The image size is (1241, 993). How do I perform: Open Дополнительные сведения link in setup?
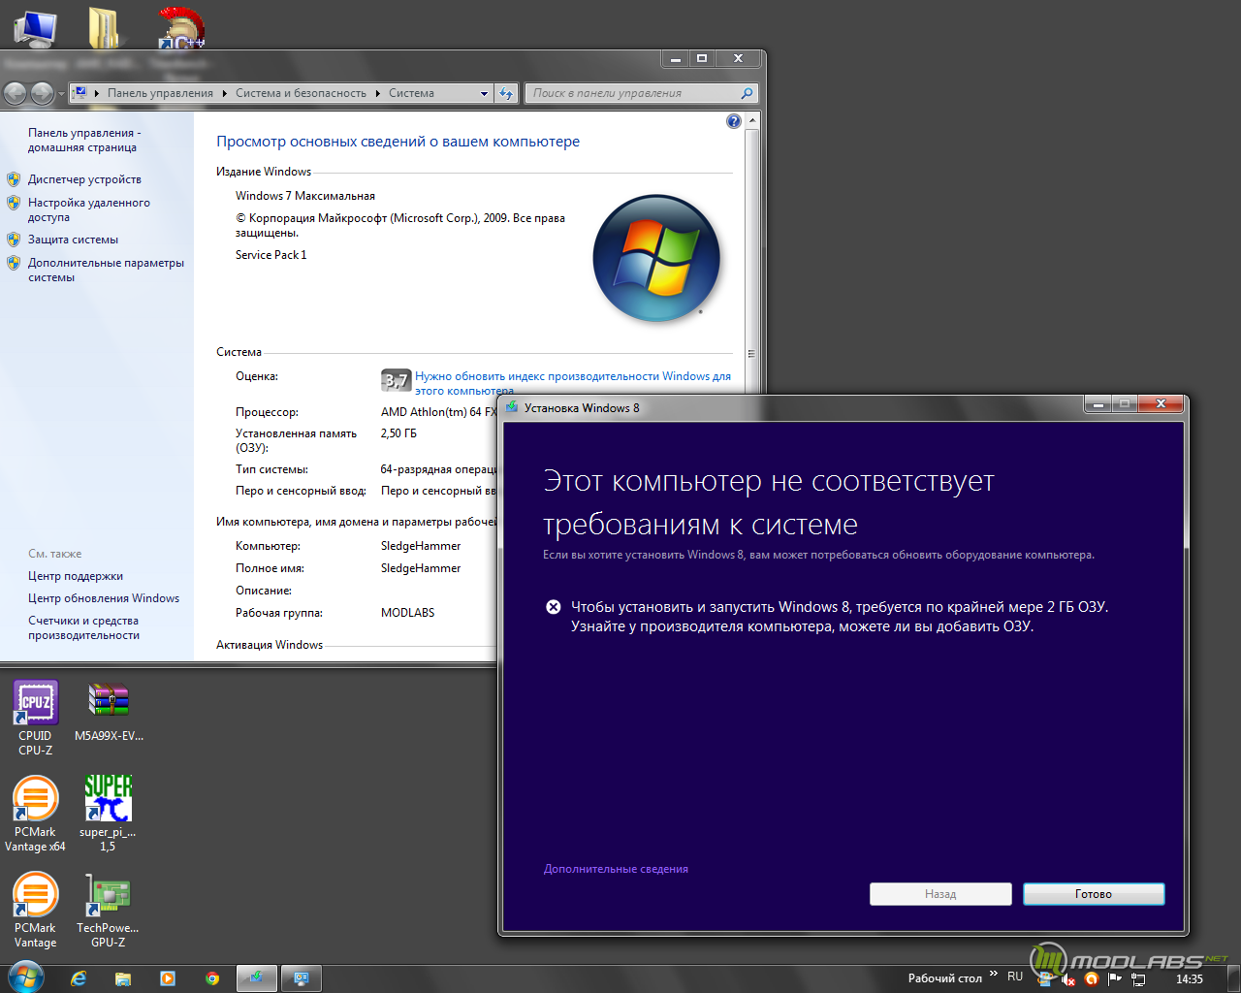(x=616, y=869)
